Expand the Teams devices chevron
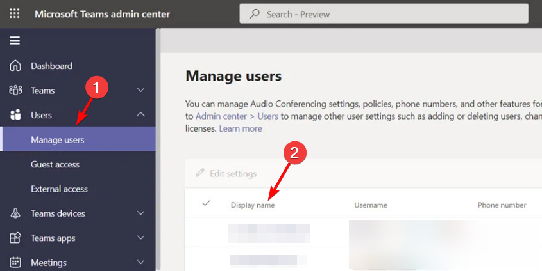This screenshot has height=271, width=542. click(x=140, y=213)
